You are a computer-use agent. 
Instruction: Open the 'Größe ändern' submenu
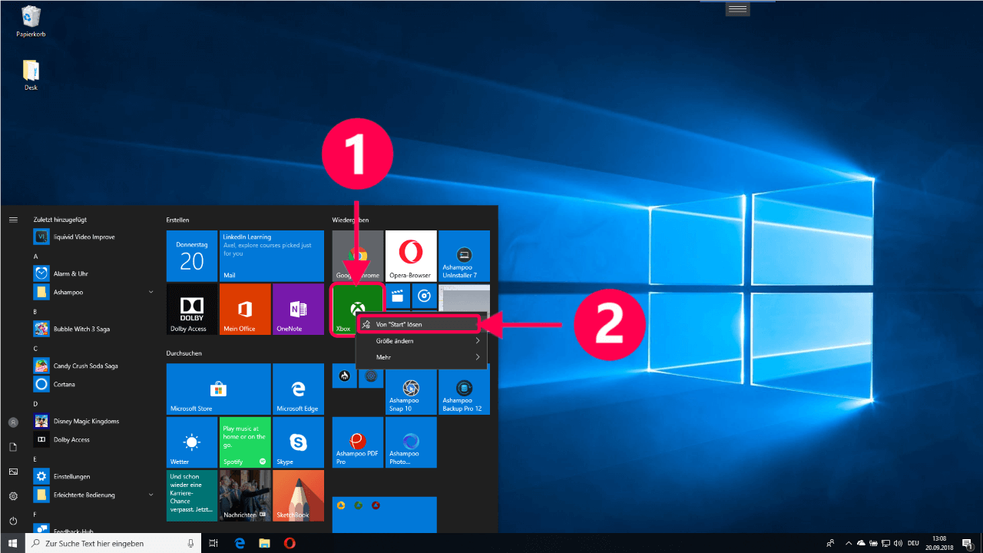point(421,340)
